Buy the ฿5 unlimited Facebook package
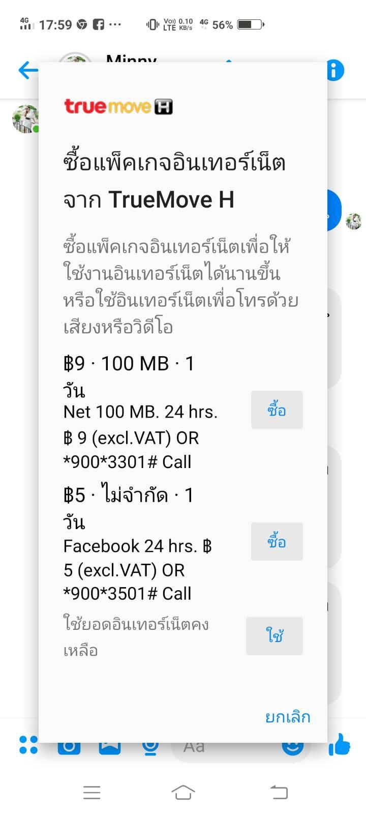 [x=277, y=541]
